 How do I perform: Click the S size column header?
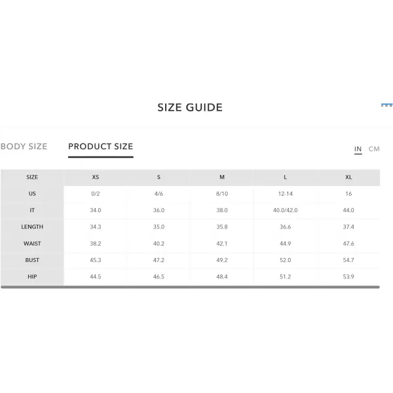click(159, 178)
